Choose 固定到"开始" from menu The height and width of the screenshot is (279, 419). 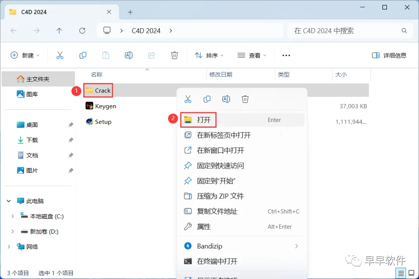tap(242, 181)
